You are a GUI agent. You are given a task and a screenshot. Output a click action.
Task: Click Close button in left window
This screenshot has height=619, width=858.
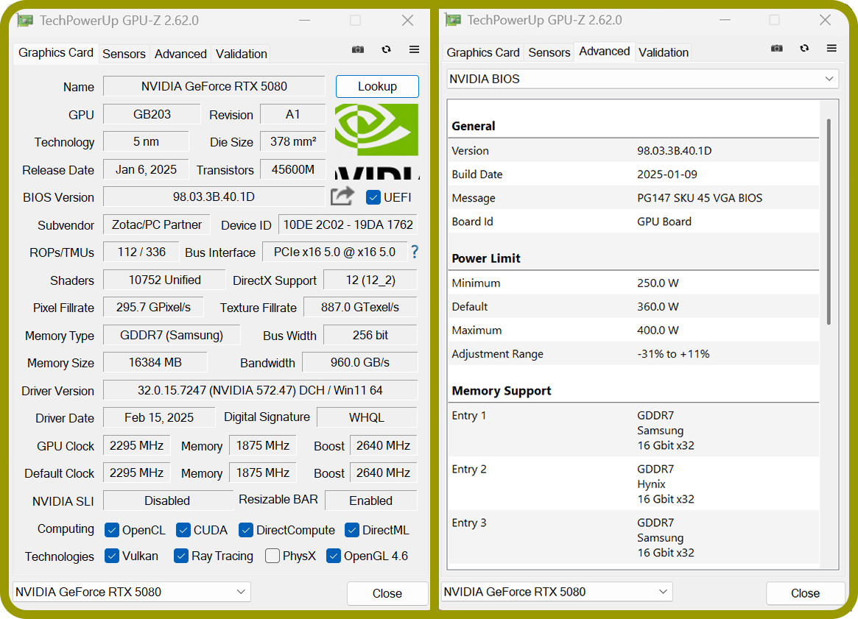(x=387, y=593)
